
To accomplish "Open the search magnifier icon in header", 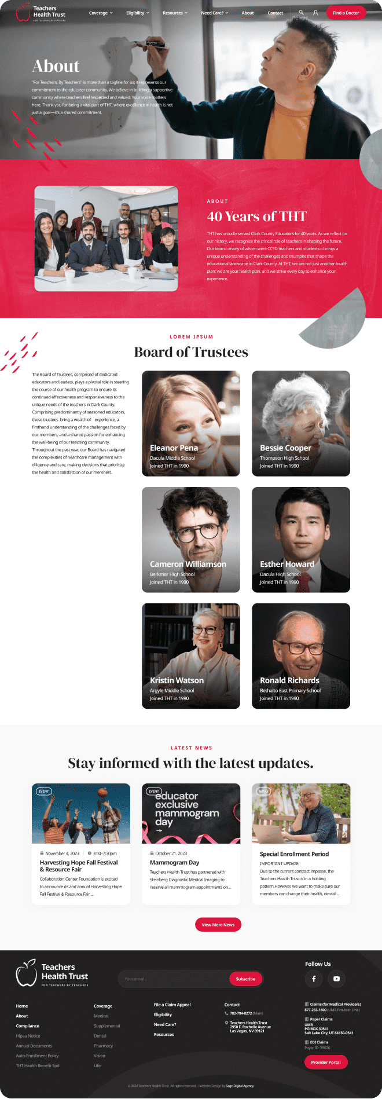I will (301, 12).
